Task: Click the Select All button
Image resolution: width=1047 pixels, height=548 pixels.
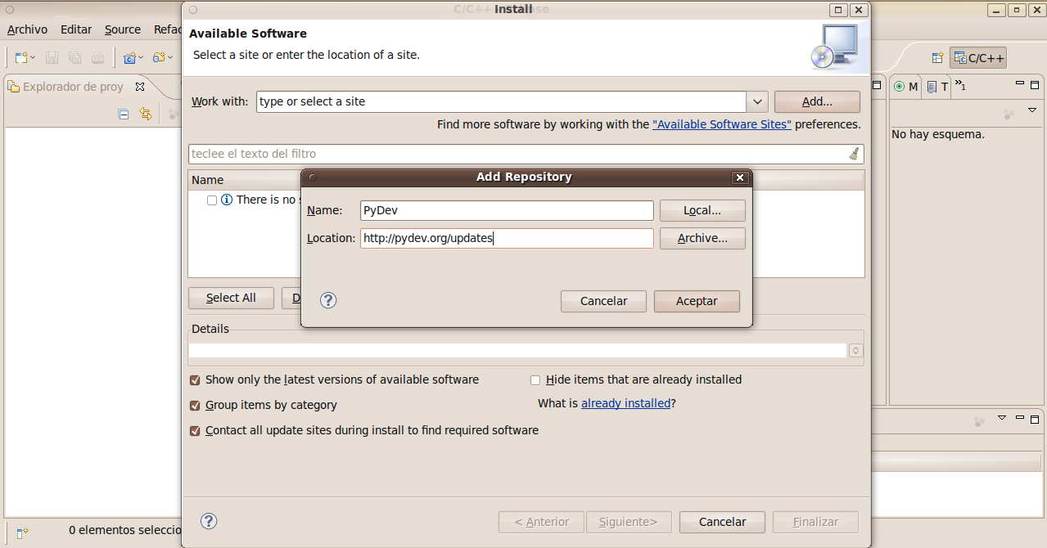Action: (x=231, y=298)
